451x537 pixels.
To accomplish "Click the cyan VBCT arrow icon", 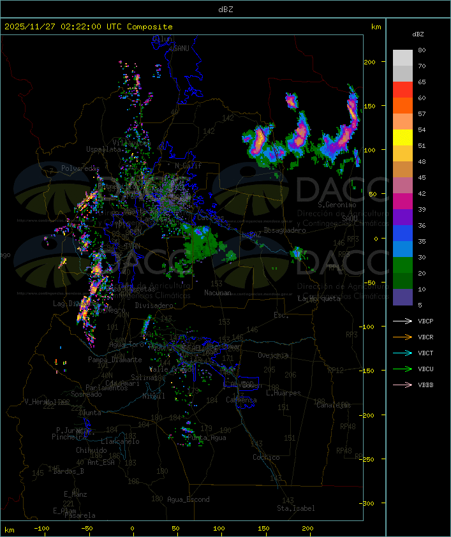I will [403, 353].
